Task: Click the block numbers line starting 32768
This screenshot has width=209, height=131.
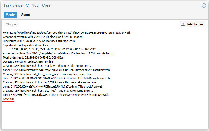Action: [x=53, y=49]
